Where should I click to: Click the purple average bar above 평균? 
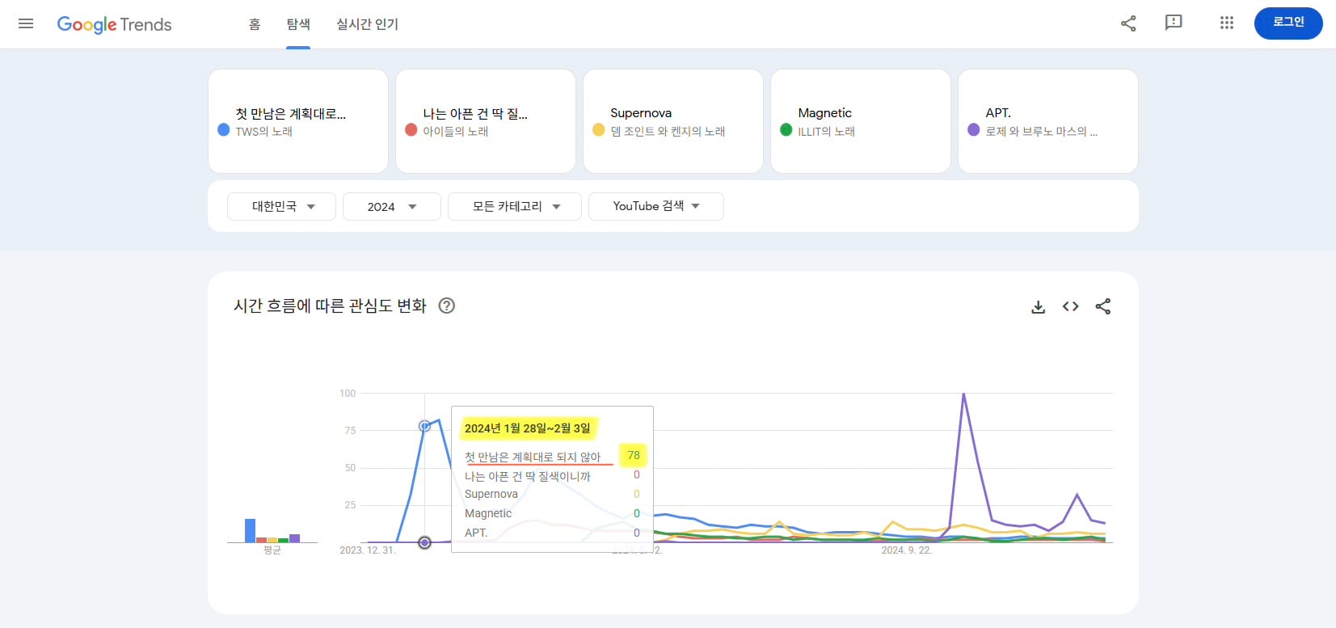pyautogui.click(x=295, y=538)
